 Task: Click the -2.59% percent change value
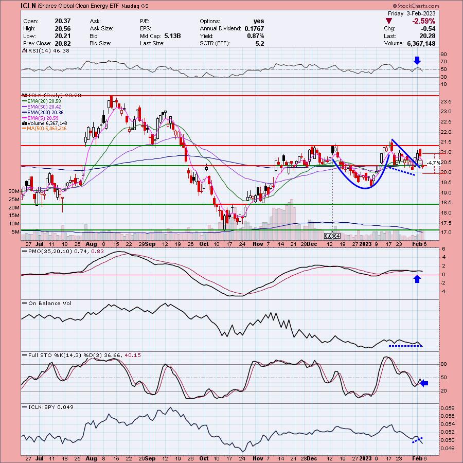[424, 21]
